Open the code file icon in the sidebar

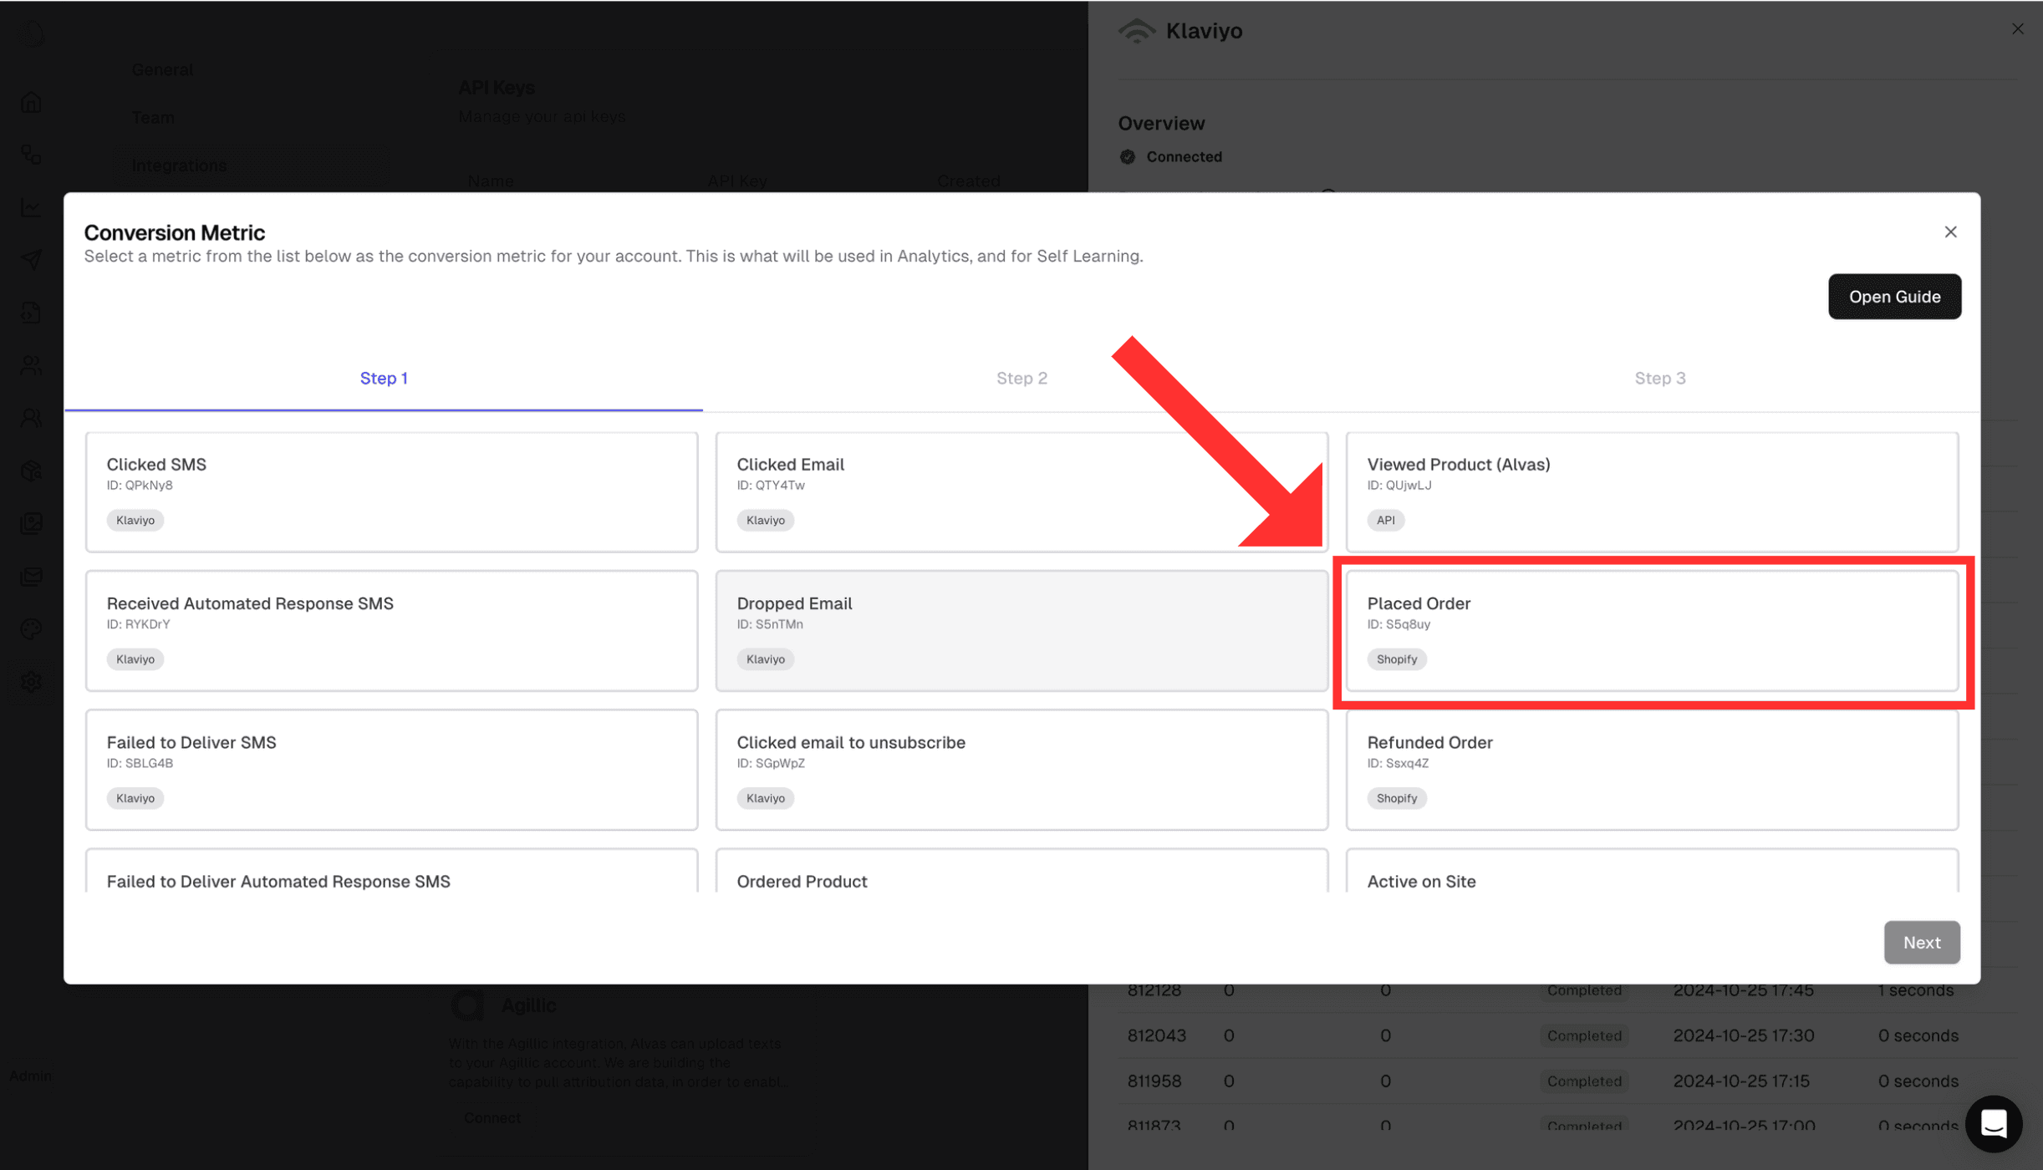pos(31,313)
